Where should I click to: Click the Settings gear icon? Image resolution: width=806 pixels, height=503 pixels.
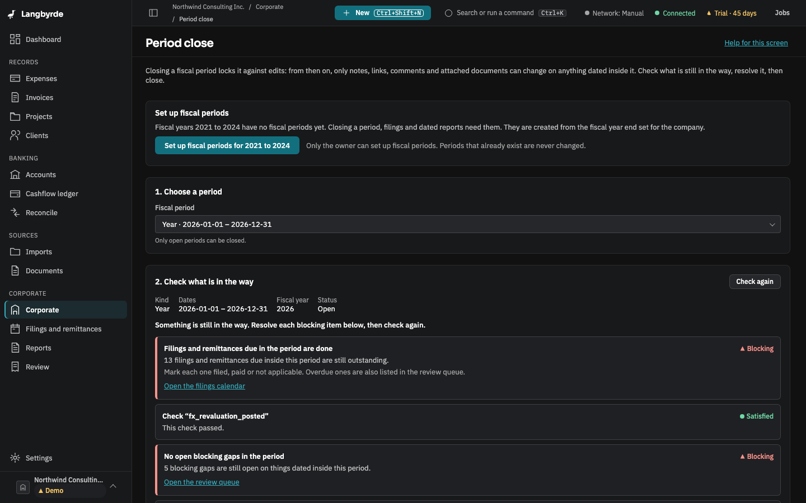[15, 458]
